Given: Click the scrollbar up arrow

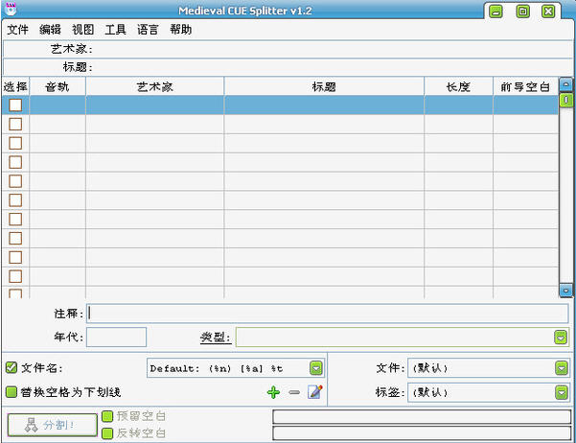Looking at the screenshot, I should (566, 85).
